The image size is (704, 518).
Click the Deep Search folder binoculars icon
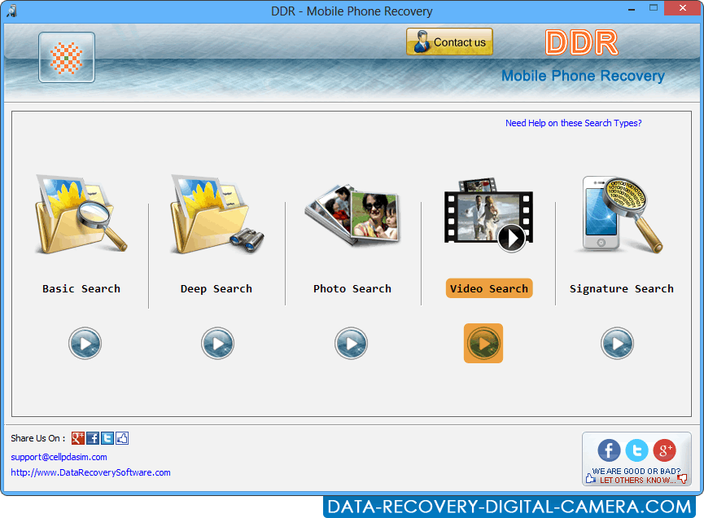[x=217, y=214]
